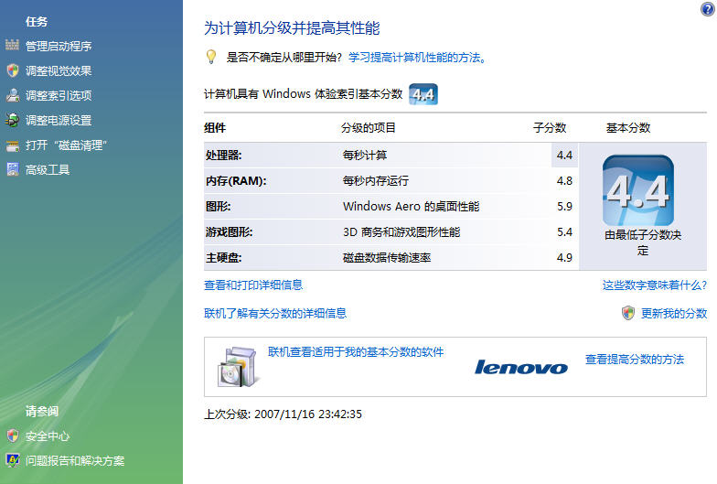Viewport: 717px width, 484px height.
Task: Open 联机了解有关分数的详细信息 link
Action: coord(275,313)
